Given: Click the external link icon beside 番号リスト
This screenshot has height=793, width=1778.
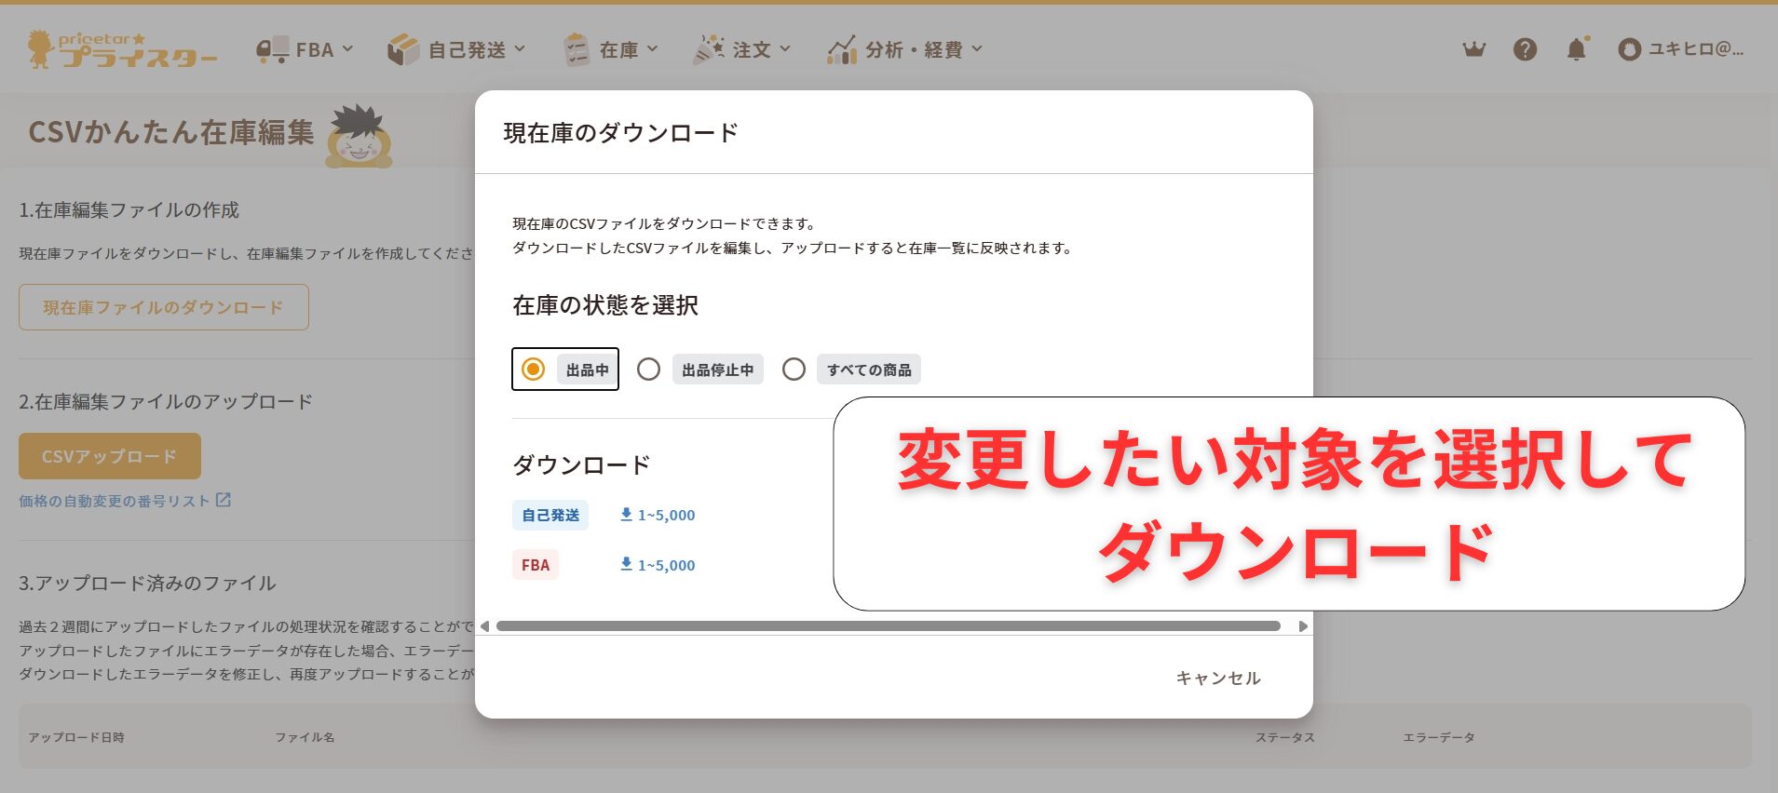Looking at the screenshot, I should pos(224,500).
